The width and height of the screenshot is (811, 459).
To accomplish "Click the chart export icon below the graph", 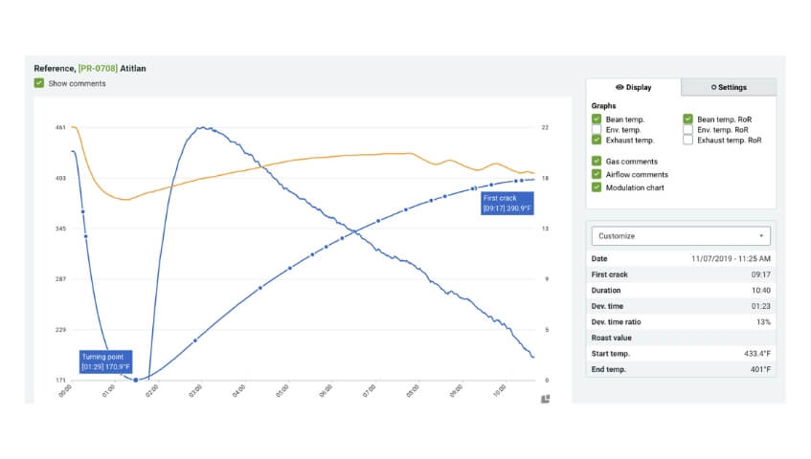I will (x=545, y=399).
